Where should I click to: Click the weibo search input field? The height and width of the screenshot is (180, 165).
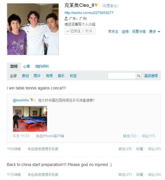(122, 76)
